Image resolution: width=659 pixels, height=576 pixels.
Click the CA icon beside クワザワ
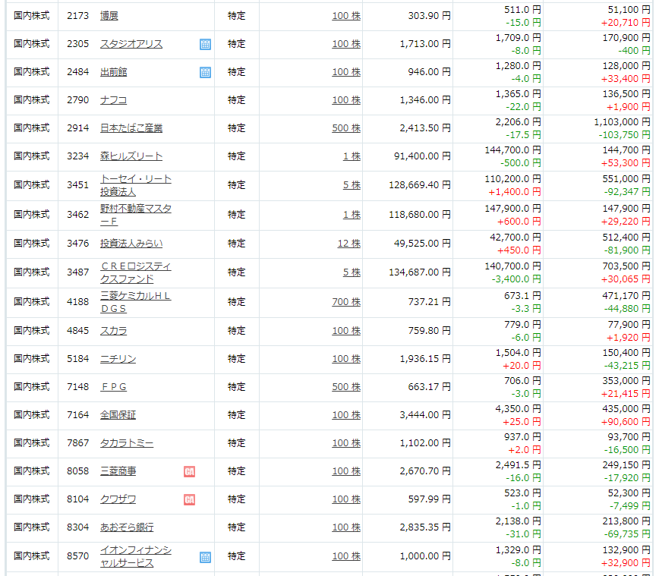pyautogui.click(x=190, y=499)
